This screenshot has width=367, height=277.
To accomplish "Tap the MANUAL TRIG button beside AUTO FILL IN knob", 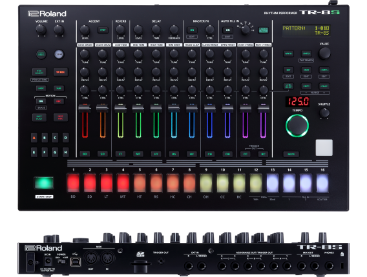I will click(263, 30).
